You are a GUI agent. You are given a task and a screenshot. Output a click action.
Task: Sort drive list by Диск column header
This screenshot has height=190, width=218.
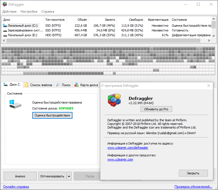pyautogui.click(x=22, y=20)
